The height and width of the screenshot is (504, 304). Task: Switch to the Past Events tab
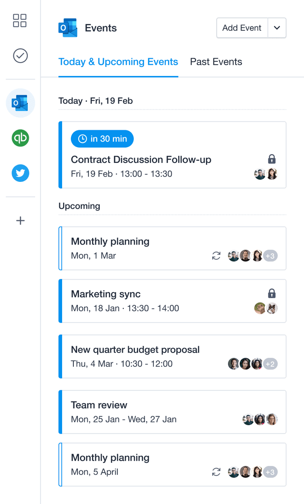tap(216, 62)
